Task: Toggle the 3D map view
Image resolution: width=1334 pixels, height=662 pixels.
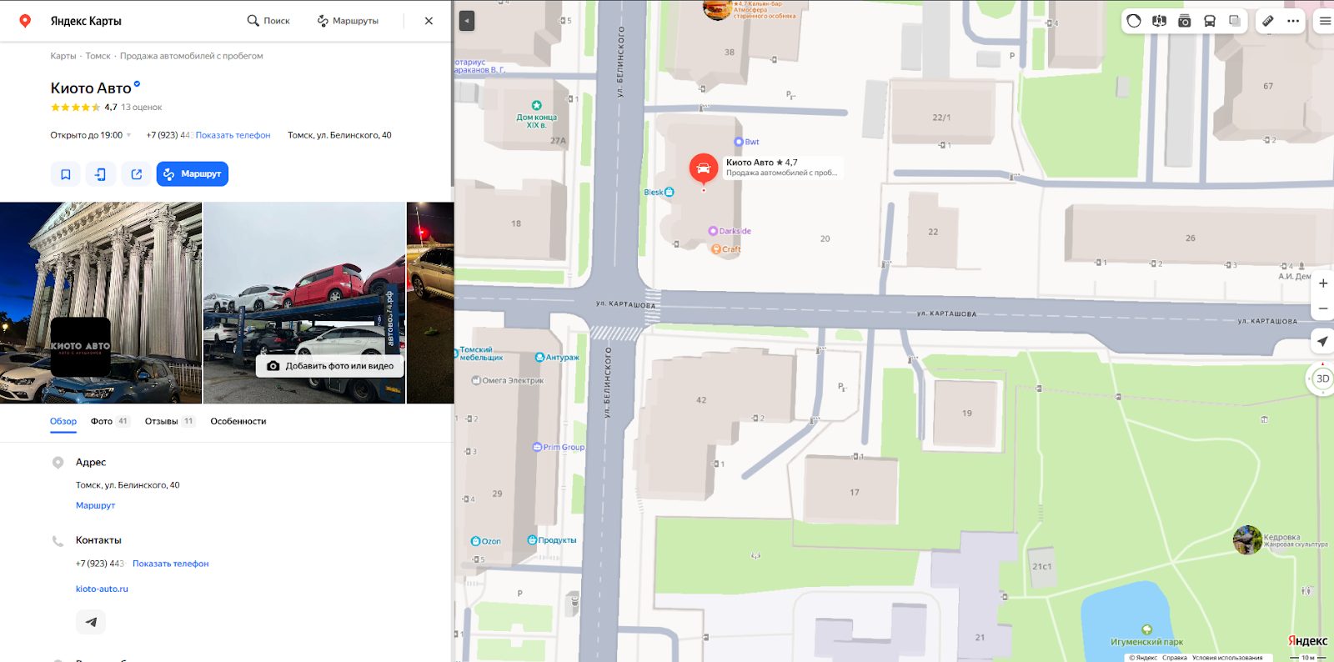Action: click(1322, 379)
